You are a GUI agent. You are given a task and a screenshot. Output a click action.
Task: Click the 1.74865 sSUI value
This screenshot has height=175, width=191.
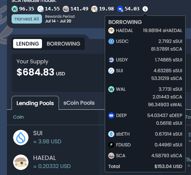pyautogui.click(x=169, y=60)
